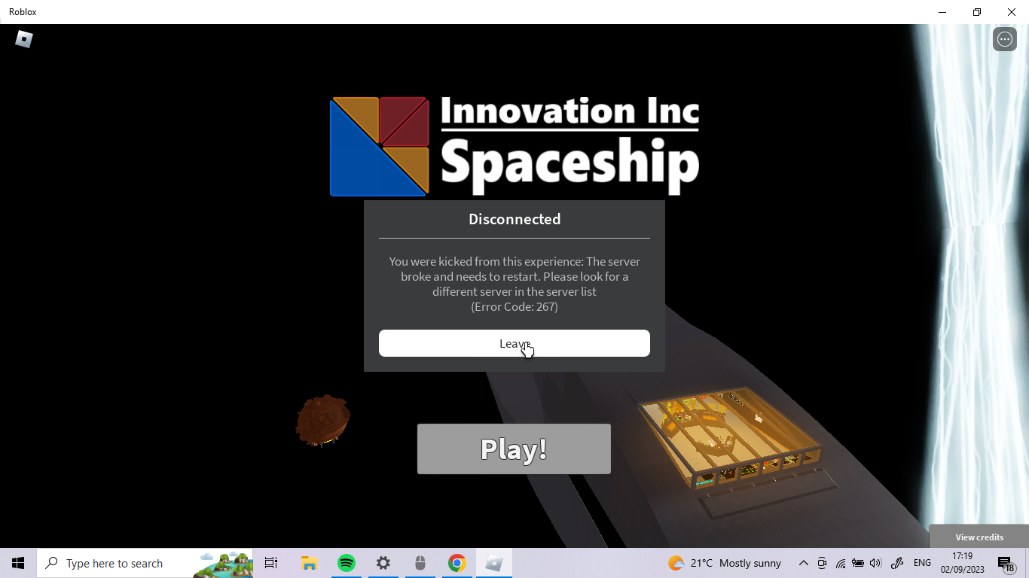Open Spotify from the taskbar
This screenshot has width=1029, height=578.
[x=347, y=563]
